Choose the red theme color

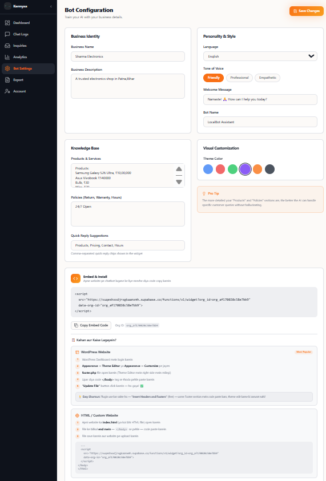[x=220, y=169]
